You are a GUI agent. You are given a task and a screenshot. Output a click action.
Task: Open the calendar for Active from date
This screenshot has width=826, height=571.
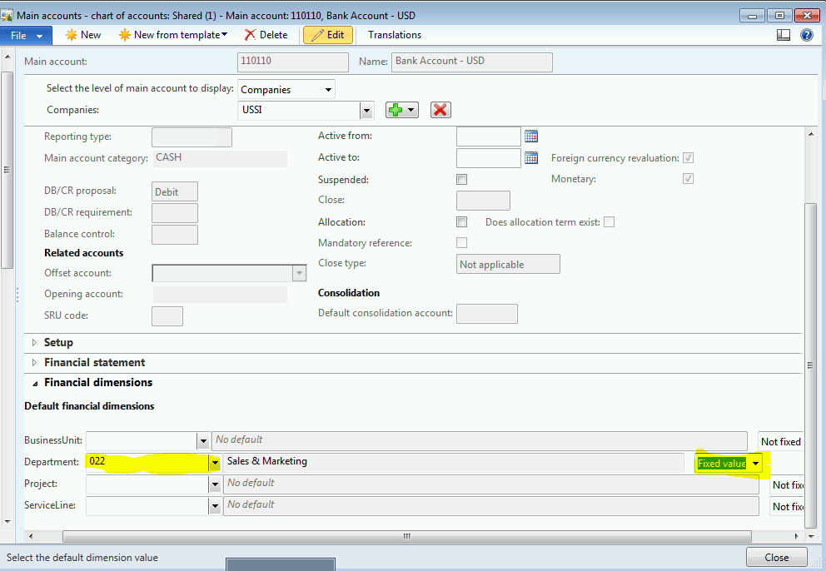tap(530, 136)
